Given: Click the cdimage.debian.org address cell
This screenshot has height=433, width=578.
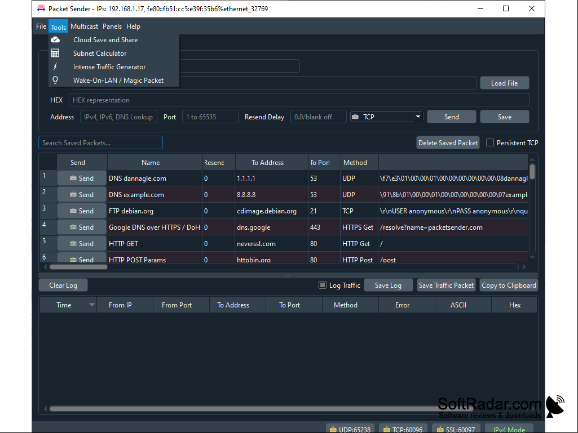Looking at the screenshot, I should pyautogui.click(x=272, y=211).
